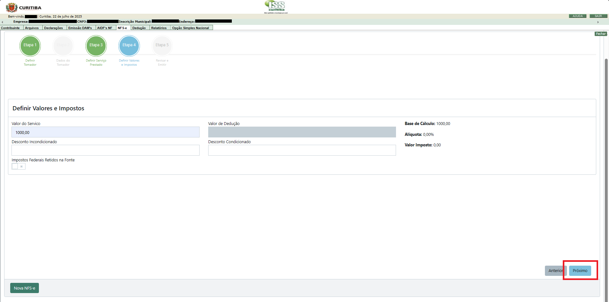Go back with the Anterior button
Screen dimensions: 609x302
(x=555, y=271)
